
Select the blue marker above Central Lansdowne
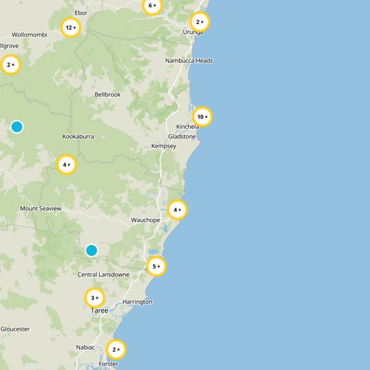pyautogui.click(x=92, y=251)
